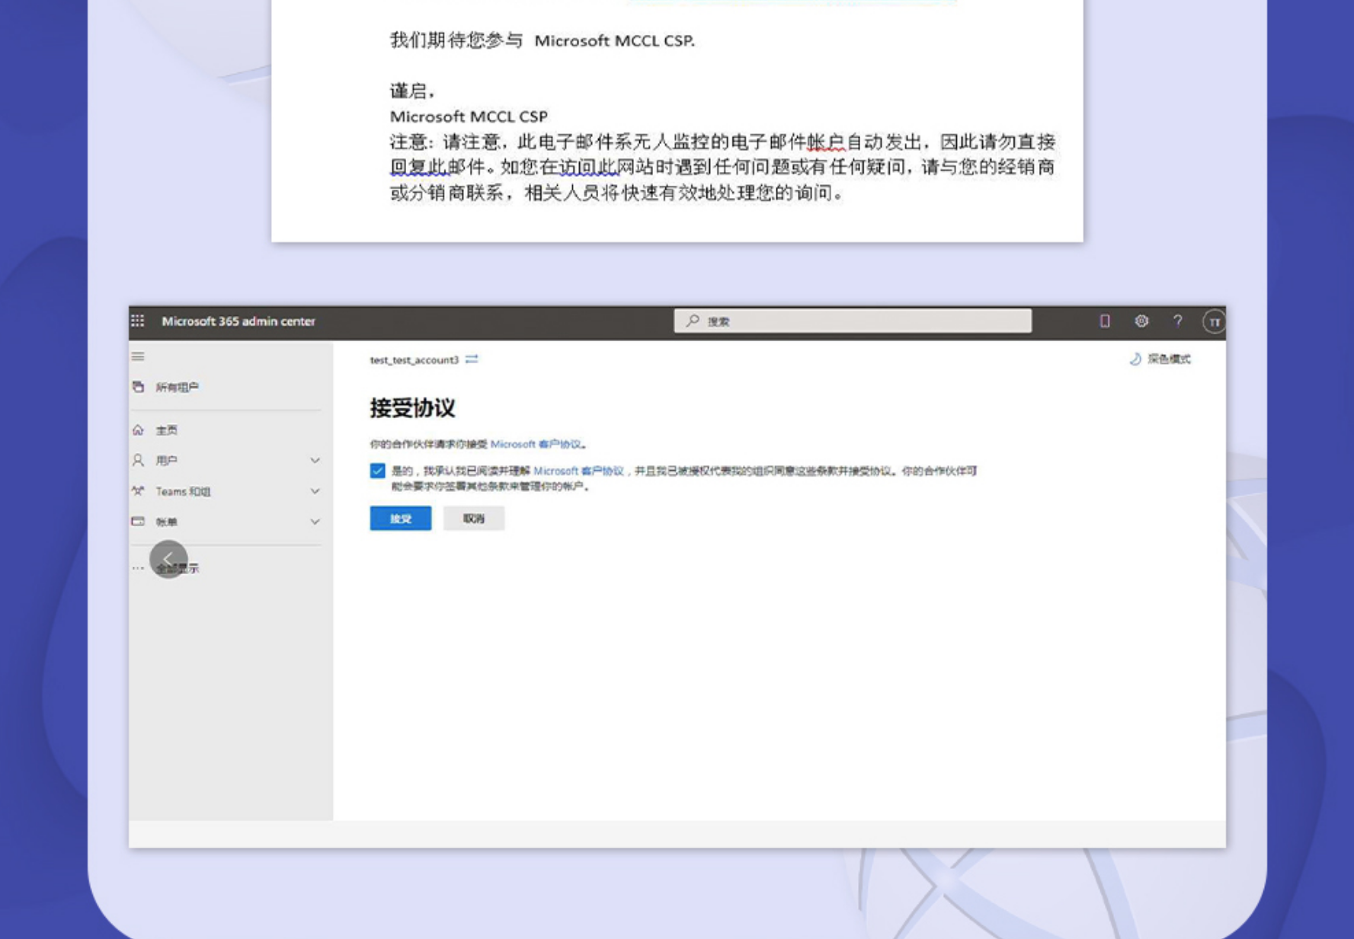Image resolution: width=1354 pixels, height=939 pixels.
Task: Open the settings gear icon
Action: coord(1141,321)
